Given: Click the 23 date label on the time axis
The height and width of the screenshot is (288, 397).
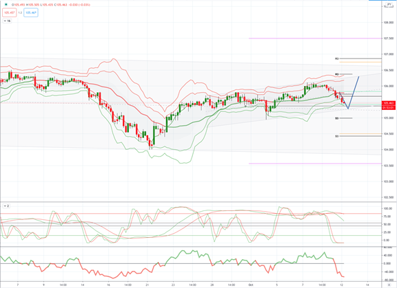Looking at the screenshot, I should pyautogui.click(x=173, y=285).
